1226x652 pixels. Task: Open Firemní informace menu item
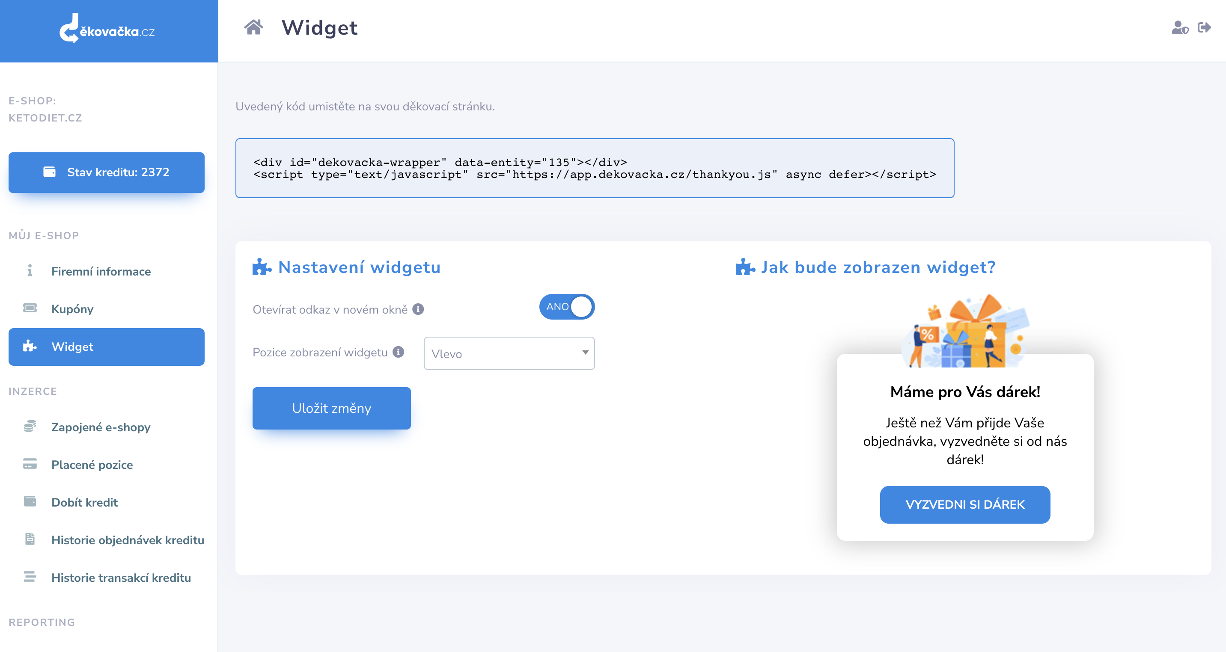click(x=107, y=271)
